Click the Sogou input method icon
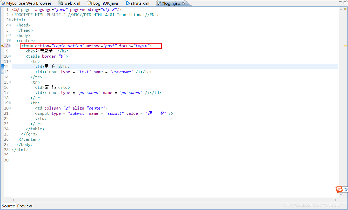Viewport: 348px width, 210px height. click(x=339, y=189)
